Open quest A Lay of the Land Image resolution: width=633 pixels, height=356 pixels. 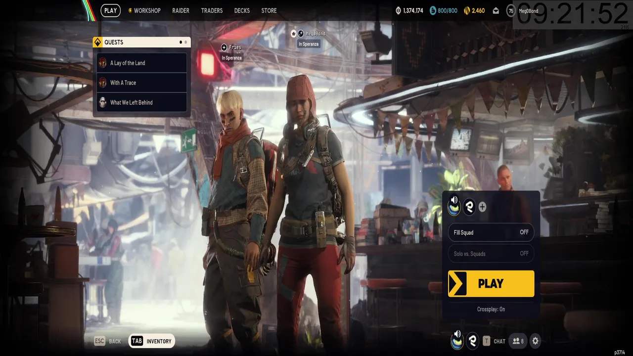pos(142,63)
